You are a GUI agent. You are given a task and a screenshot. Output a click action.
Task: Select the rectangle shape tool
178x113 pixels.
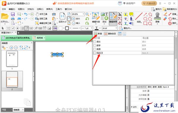coord(145,23)
